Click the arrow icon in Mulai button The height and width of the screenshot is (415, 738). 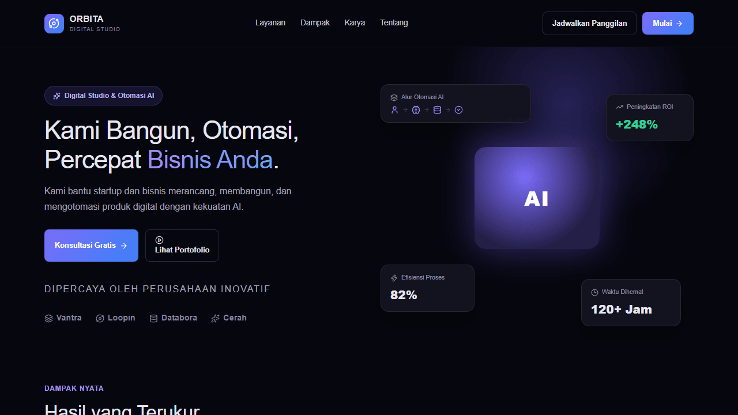click(x=679, y=24)
